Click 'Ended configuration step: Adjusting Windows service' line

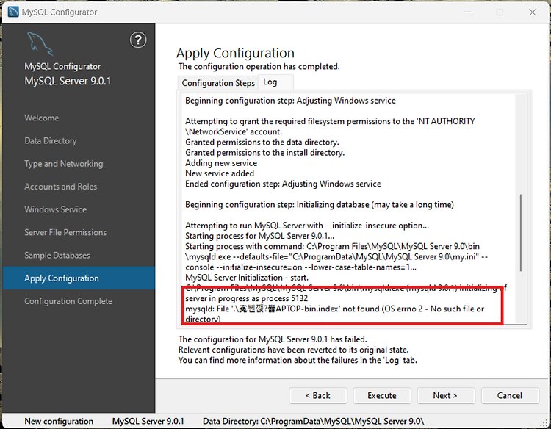(283, 184)
